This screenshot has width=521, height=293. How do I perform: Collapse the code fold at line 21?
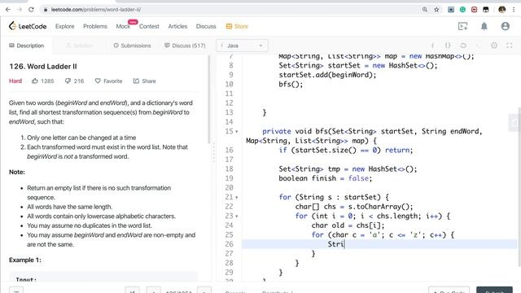[237, 197]
